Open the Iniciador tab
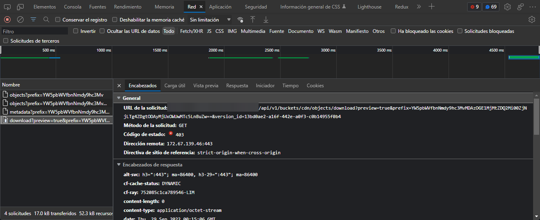This screenshot has height=220, width=540. tap(265, 86)
